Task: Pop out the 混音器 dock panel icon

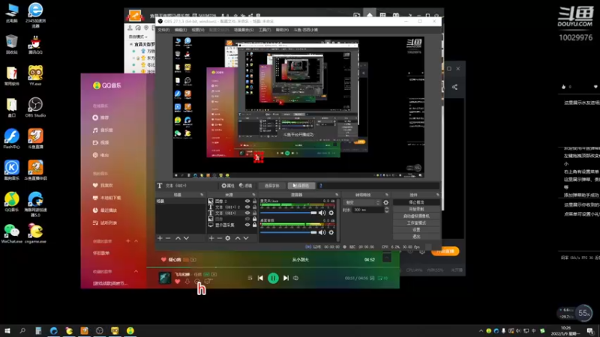Action: [x=337, y=195]
